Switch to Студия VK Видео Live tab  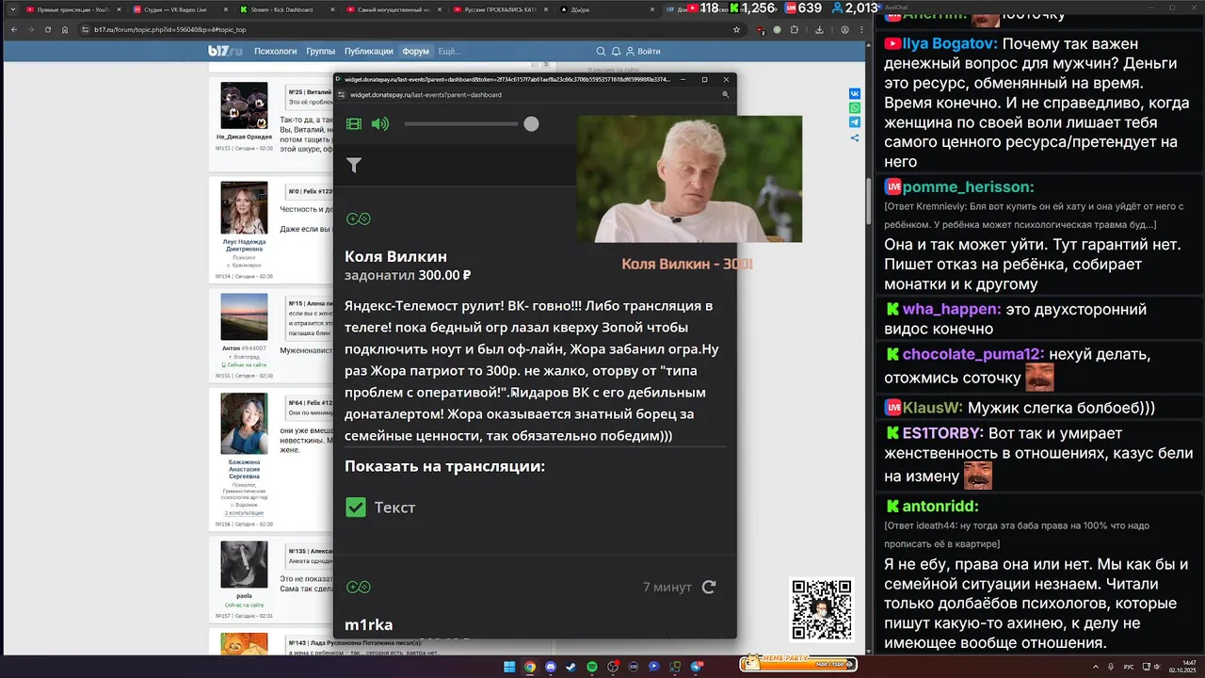[181, 9]
